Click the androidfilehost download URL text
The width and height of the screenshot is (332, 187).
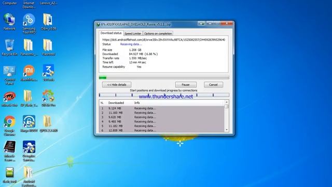(164, 39)
